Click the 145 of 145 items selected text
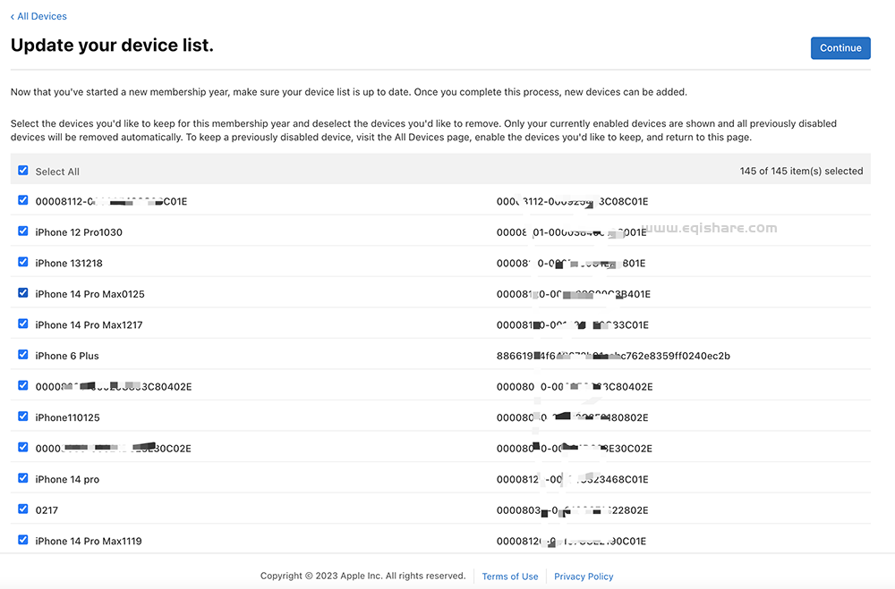 coord(801,171)
